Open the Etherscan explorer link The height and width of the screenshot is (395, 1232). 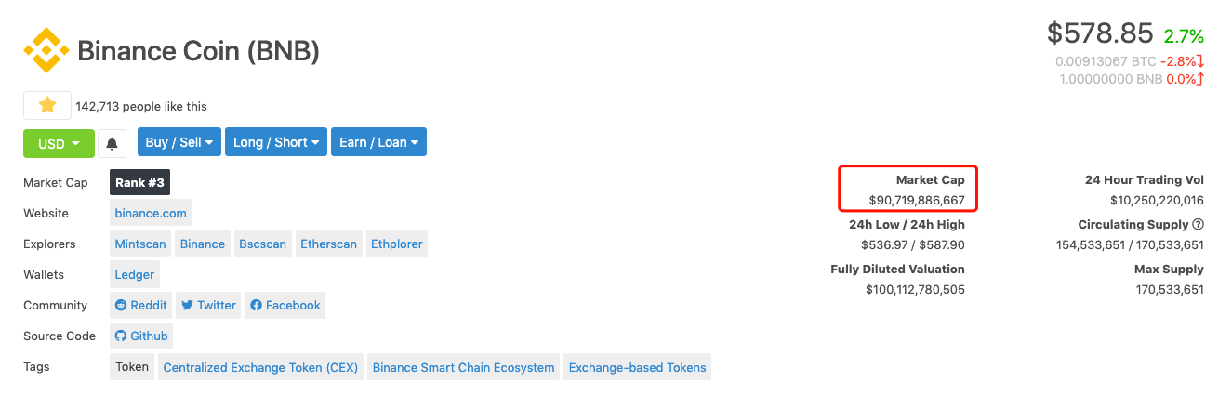[x=329, y=244]
